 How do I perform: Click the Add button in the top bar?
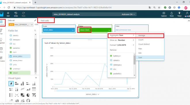8,14
